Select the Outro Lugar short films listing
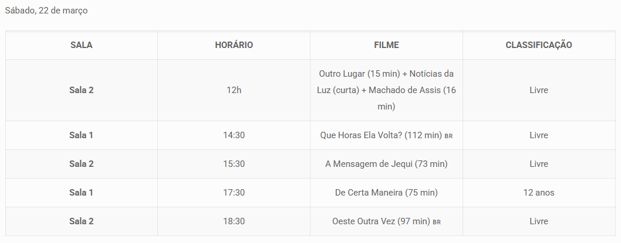621x243 pixels. pos(386,90)
